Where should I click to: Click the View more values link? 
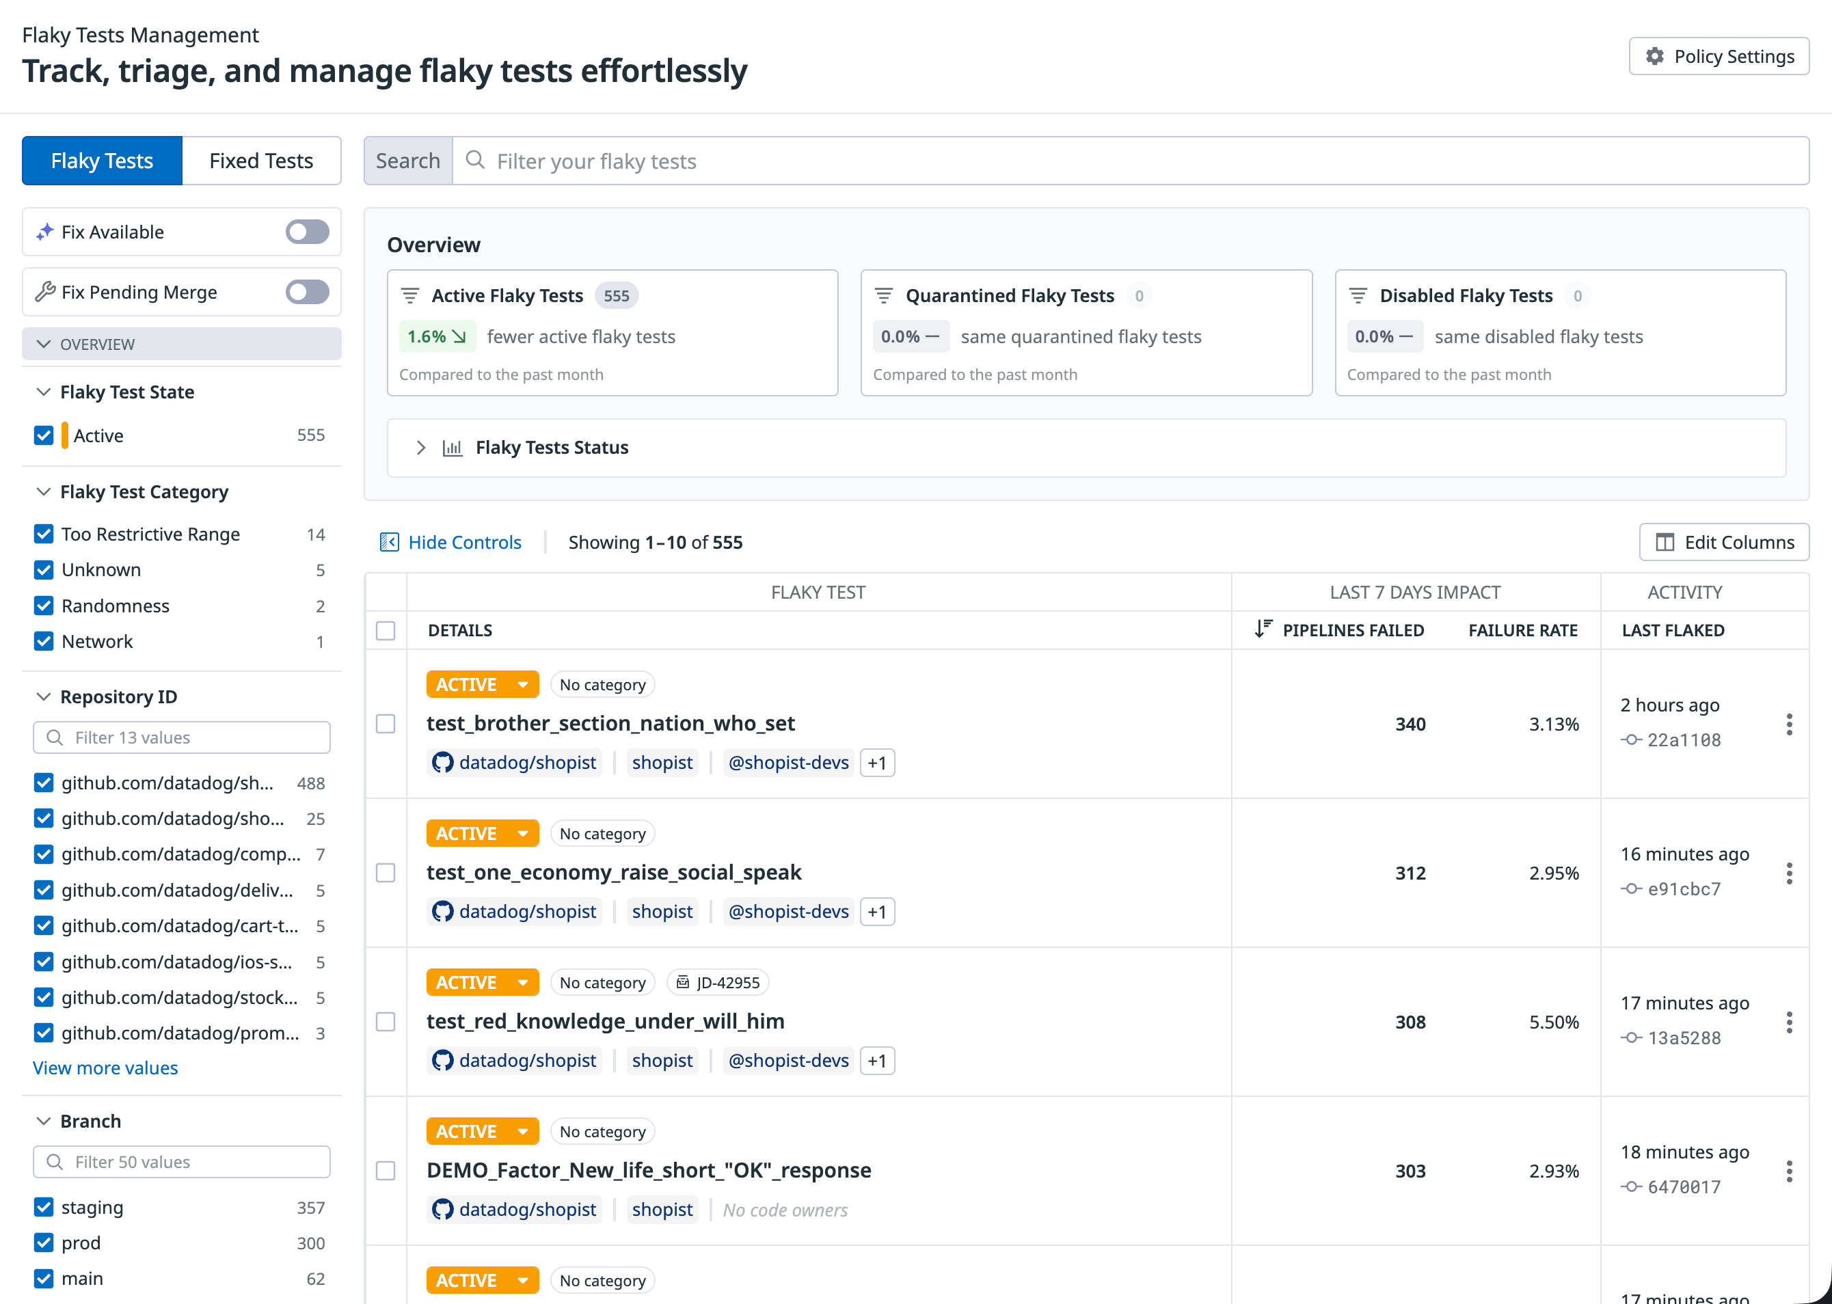[x=105, y=1068]
